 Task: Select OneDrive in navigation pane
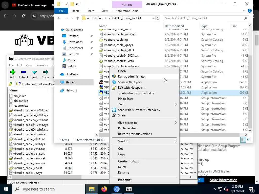pos(72,74)
